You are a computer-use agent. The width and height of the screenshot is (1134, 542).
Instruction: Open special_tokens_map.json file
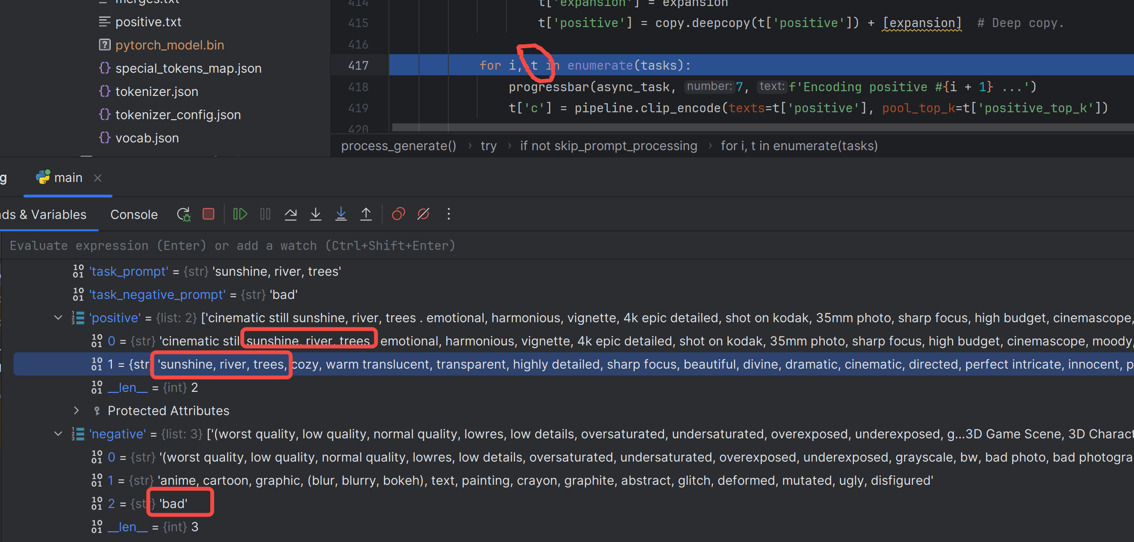coord(188,68)
